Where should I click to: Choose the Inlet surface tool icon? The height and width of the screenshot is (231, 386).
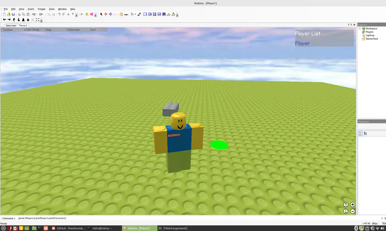164,14
